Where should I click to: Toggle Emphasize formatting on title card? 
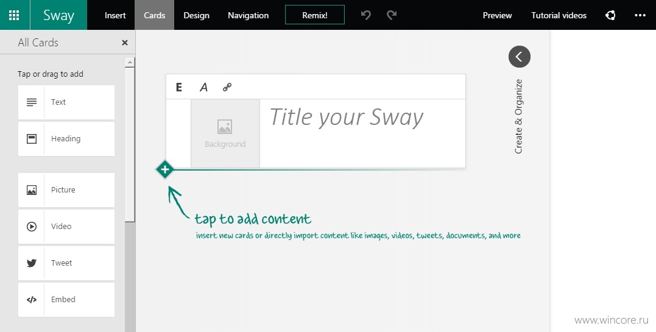(x=178, y=87)
